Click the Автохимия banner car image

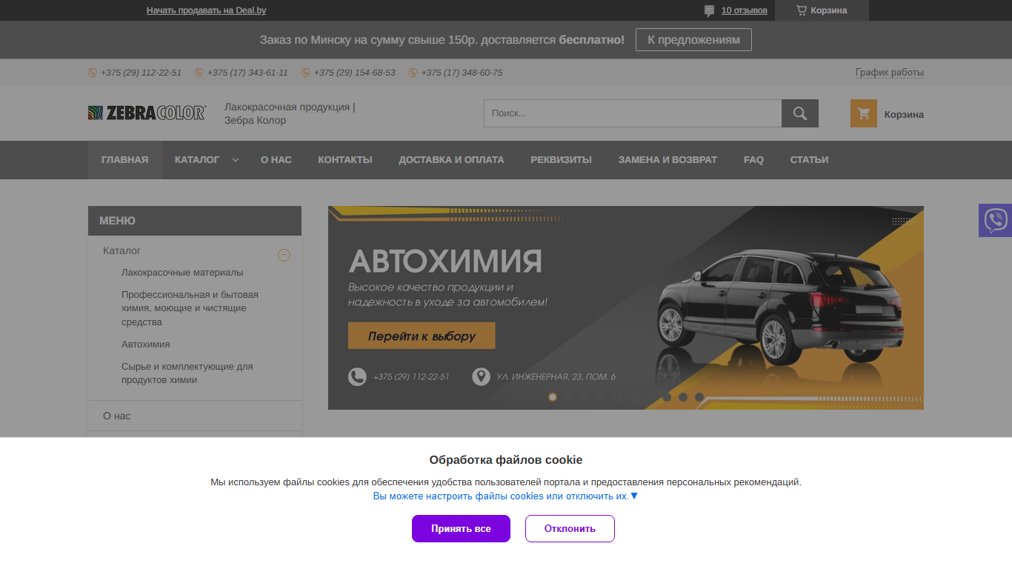coord(780,307)
